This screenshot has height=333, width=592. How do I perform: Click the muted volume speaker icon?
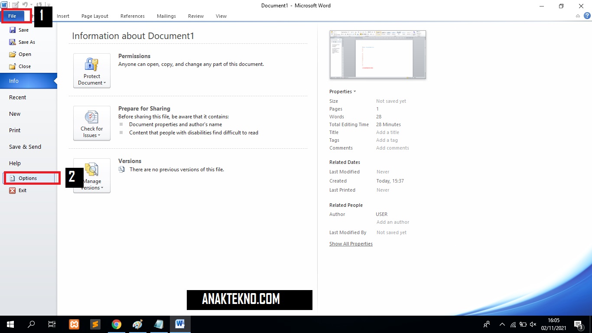533,324
